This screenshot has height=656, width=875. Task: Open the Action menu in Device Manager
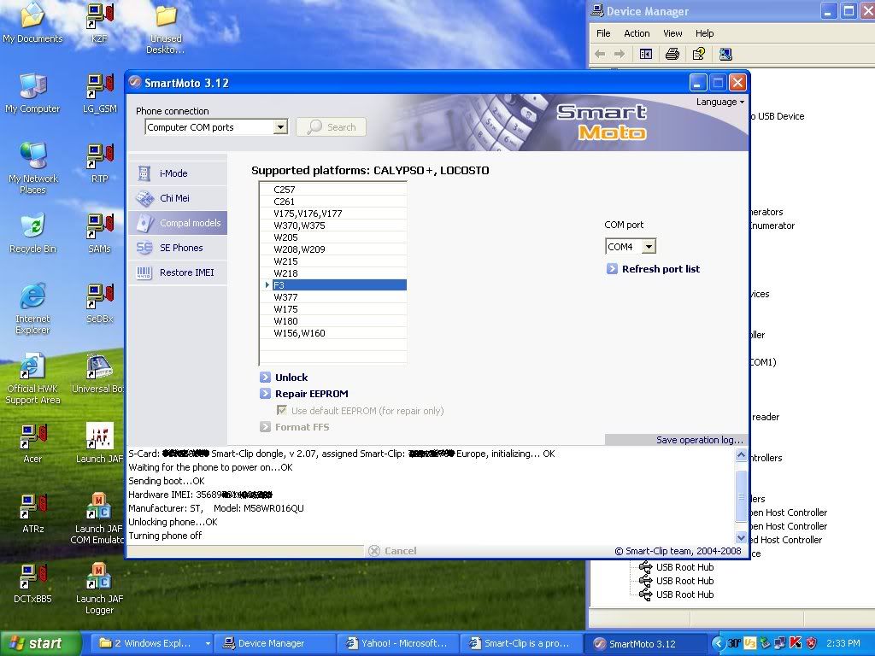click(637, 33)
